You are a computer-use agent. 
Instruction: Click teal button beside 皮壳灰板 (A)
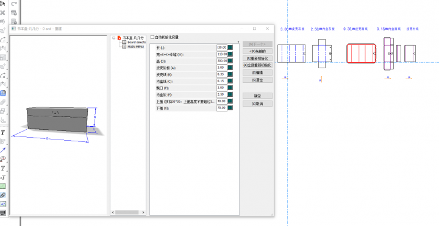(230, 68)
